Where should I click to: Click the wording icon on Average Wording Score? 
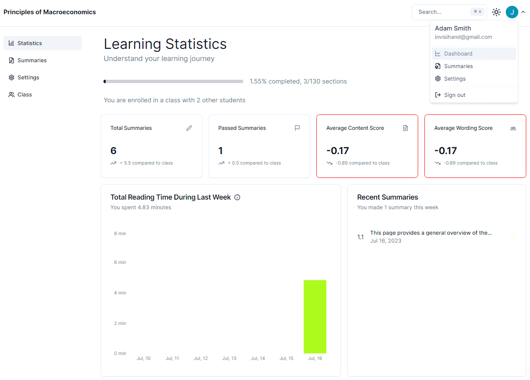coord(513,128)
